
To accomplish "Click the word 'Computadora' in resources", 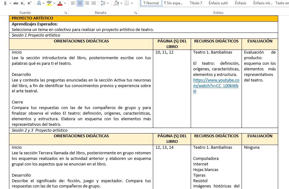I will point(206,159).
